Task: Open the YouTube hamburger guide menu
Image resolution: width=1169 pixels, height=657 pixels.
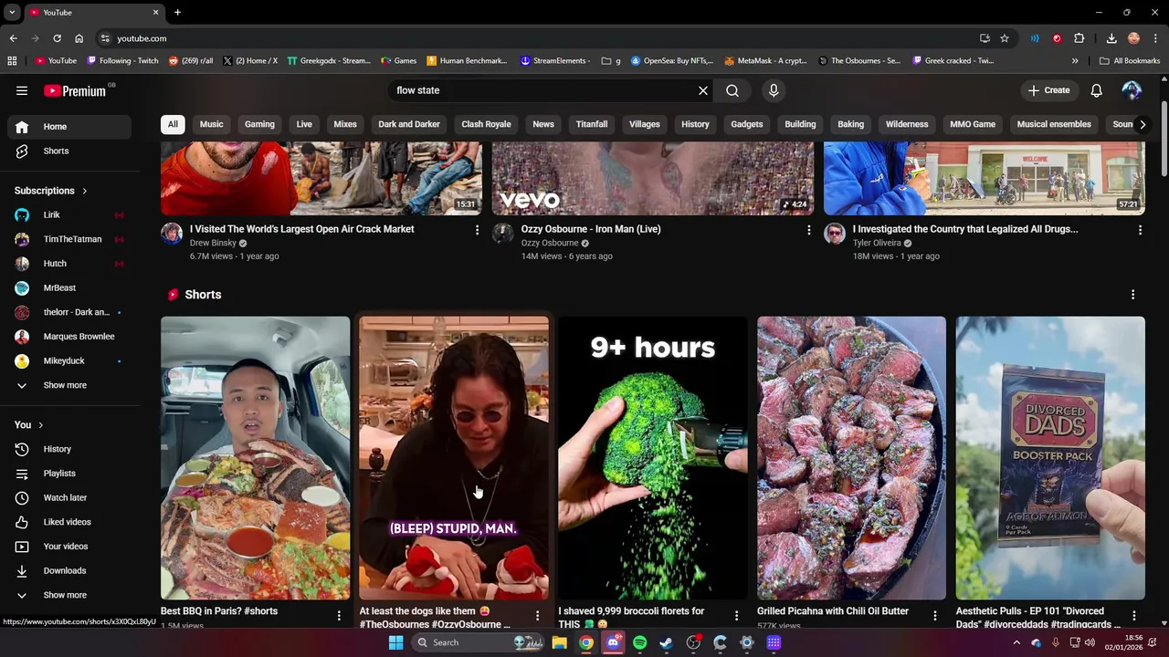Action: coord(22,90)
